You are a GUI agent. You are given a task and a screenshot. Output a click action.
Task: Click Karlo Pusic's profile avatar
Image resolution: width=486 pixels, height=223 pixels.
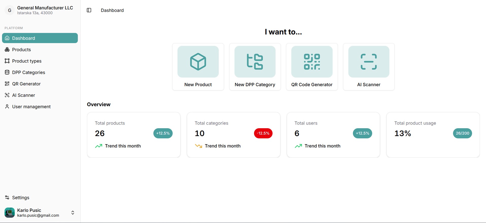[x=10, y=213]
